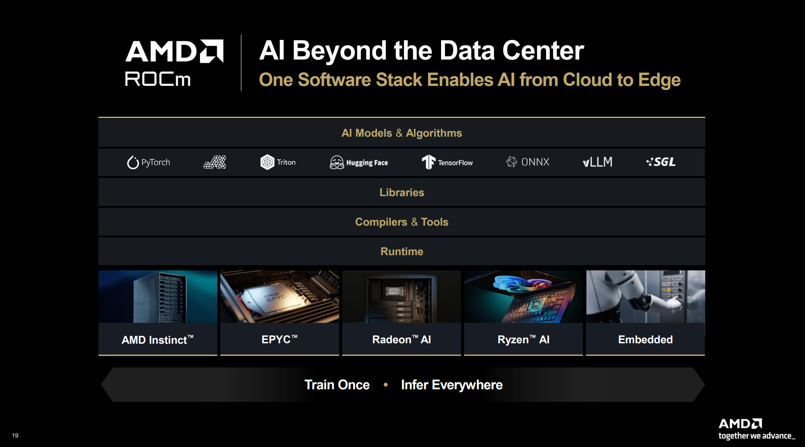Select the Triton logo icon
The width and height of the screenshot is (805, 447).
pyautogui.click(x=267, y=162)
